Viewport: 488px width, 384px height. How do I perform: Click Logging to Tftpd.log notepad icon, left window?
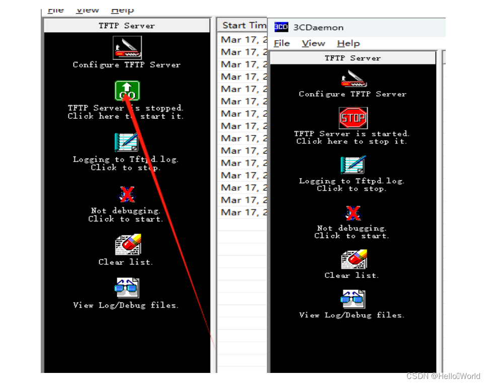pos(126,142)
